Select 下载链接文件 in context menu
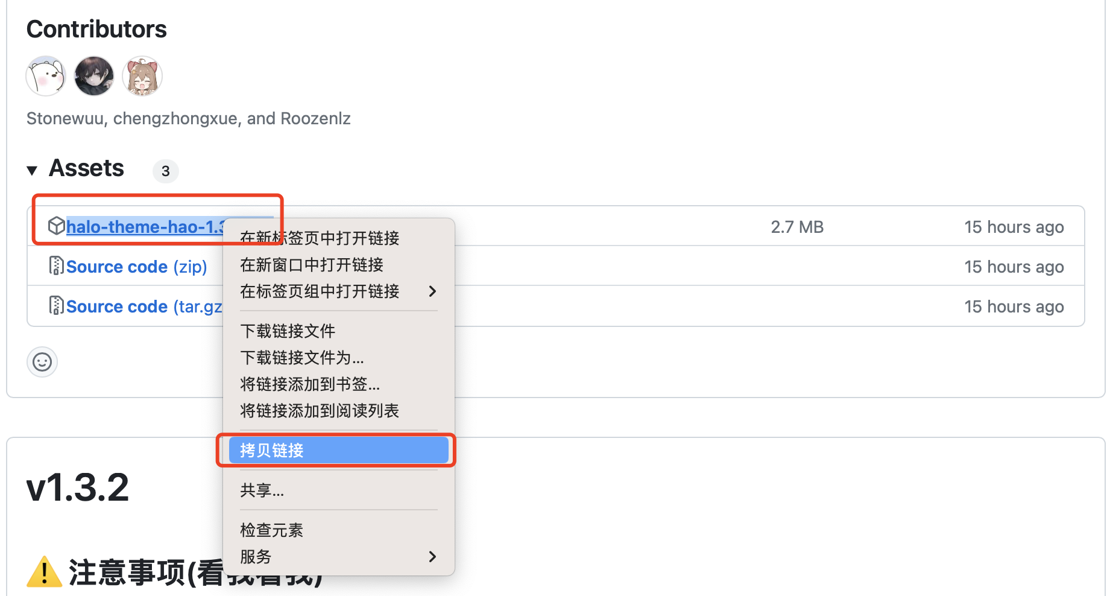Screen dimensions: 1107x596 [x=288, y=331]
